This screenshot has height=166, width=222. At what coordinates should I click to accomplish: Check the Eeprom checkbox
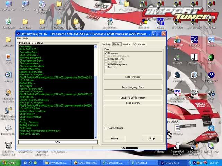point(106,67)
